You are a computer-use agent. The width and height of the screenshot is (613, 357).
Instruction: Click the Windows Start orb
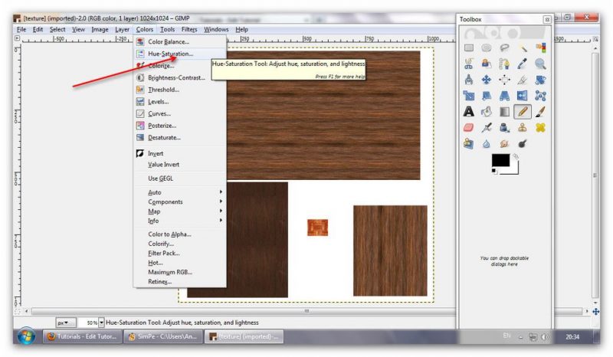(x=26, y=336)
